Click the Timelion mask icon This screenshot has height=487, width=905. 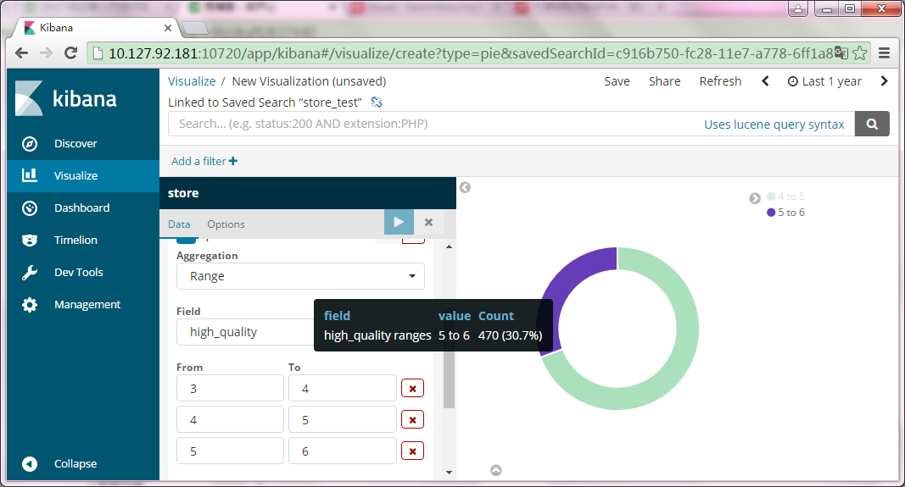(x=30, y=241)
